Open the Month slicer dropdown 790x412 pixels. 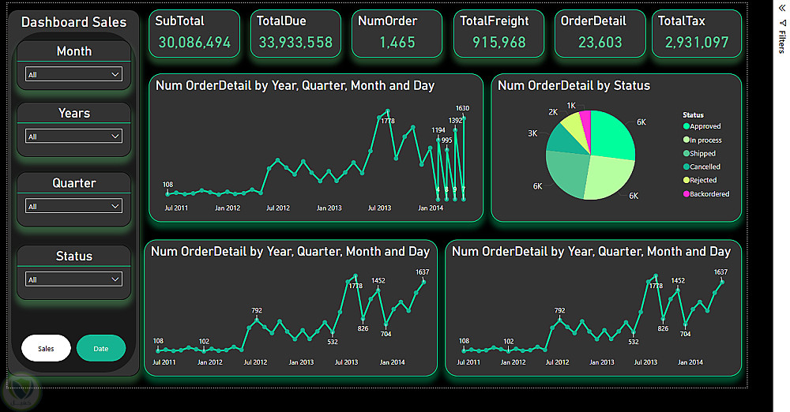(x=74, y=74)
